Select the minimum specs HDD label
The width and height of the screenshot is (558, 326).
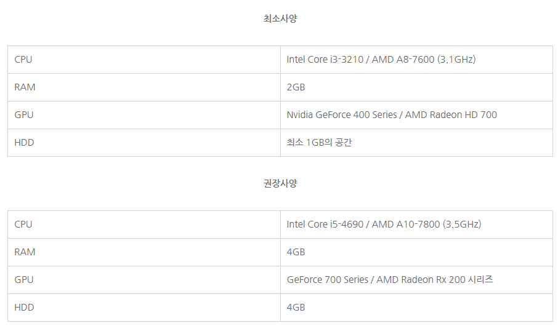pos(24,143)
